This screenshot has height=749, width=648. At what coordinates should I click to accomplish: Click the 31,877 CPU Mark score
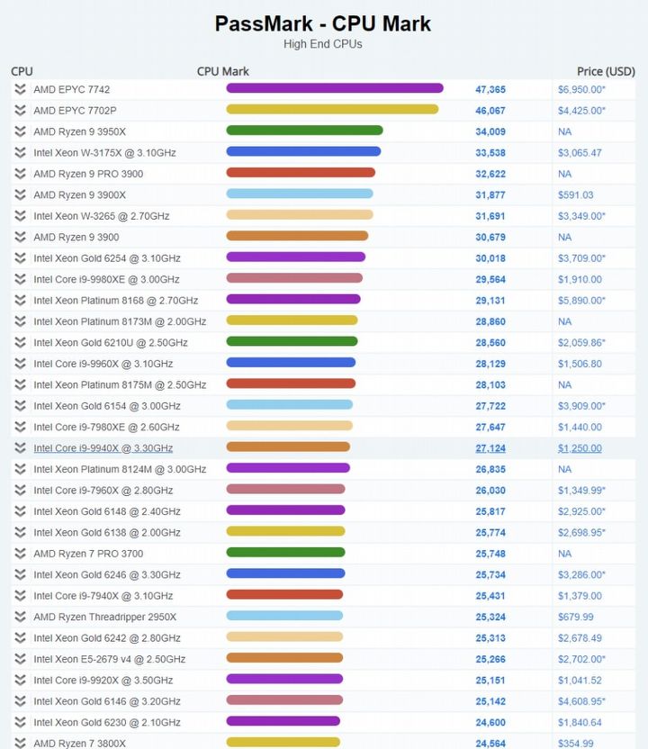(490, 194)
